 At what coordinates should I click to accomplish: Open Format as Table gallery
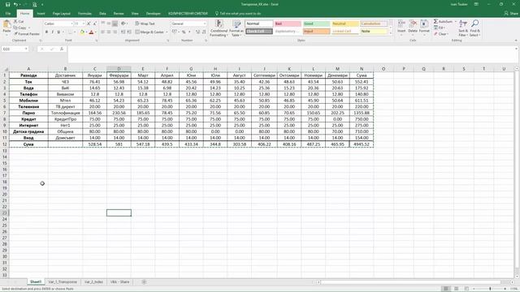[236, 28]
